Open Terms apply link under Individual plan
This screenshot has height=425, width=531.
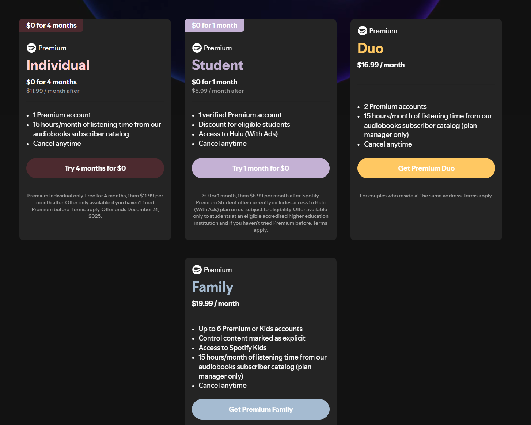click(x=86, y=209)
